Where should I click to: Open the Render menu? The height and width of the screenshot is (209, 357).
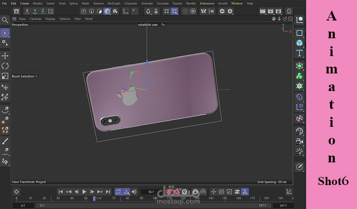point(191,4)
